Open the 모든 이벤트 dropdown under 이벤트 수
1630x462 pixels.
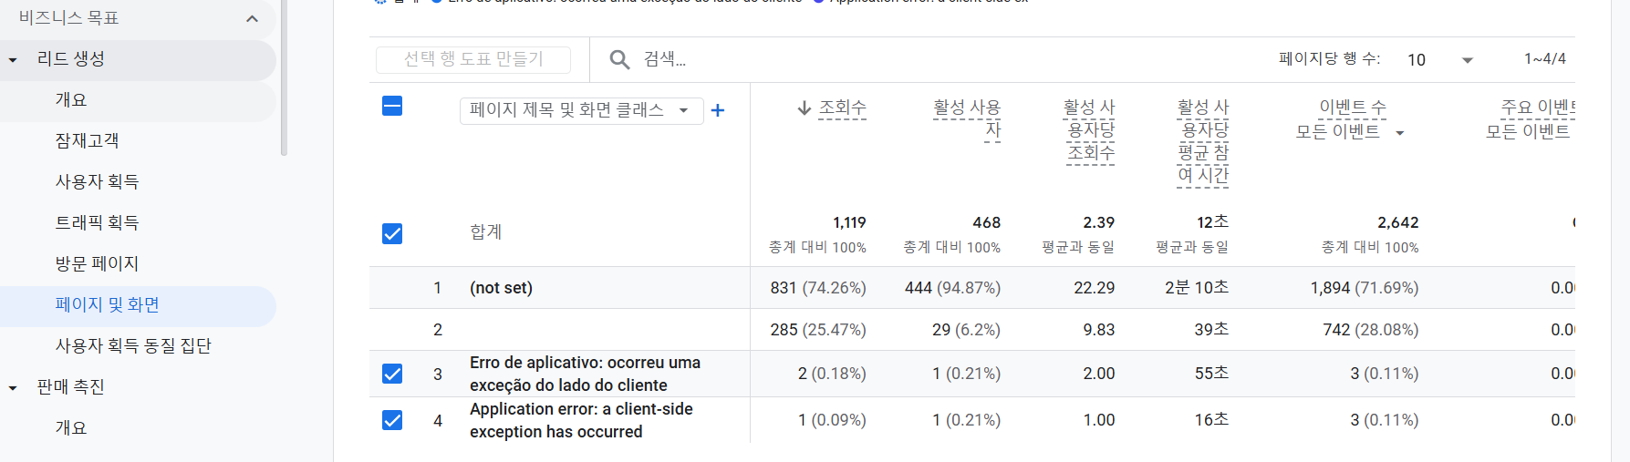point(1351,132)
